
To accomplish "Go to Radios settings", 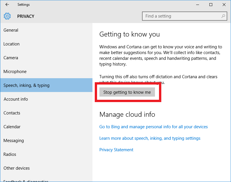I will click(10, 154).
